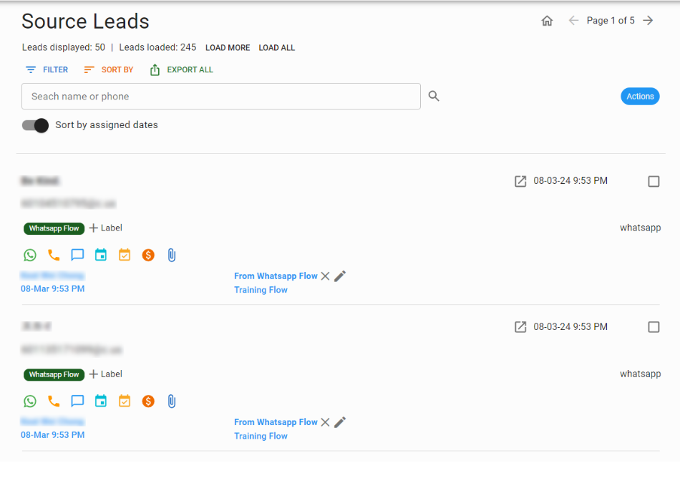Open chat message icon on second lead
Viewport: 680px width, 501px height.
tap(77, 401)
